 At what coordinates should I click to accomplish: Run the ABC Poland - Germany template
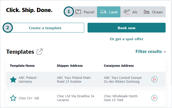[x=154, y=80]
